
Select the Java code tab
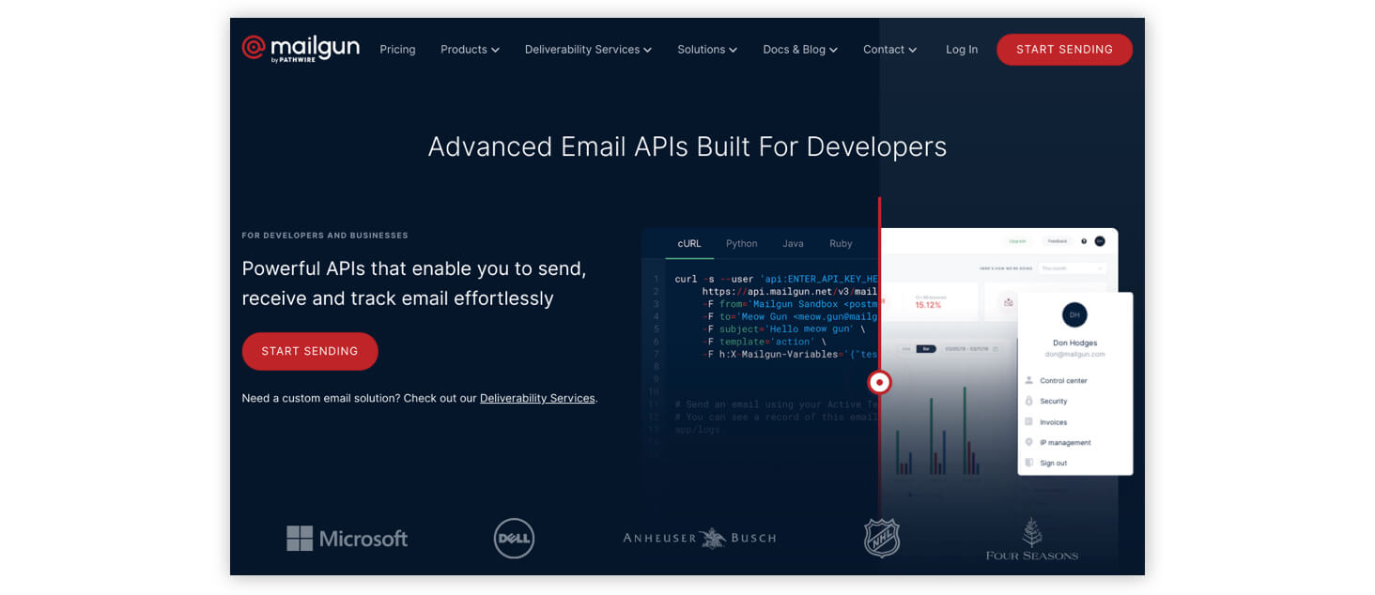(793, 243)
